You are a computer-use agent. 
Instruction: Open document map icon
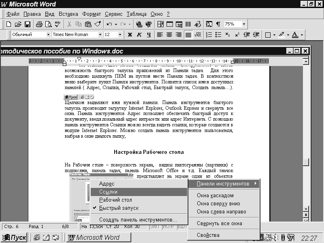click(209, 24)
